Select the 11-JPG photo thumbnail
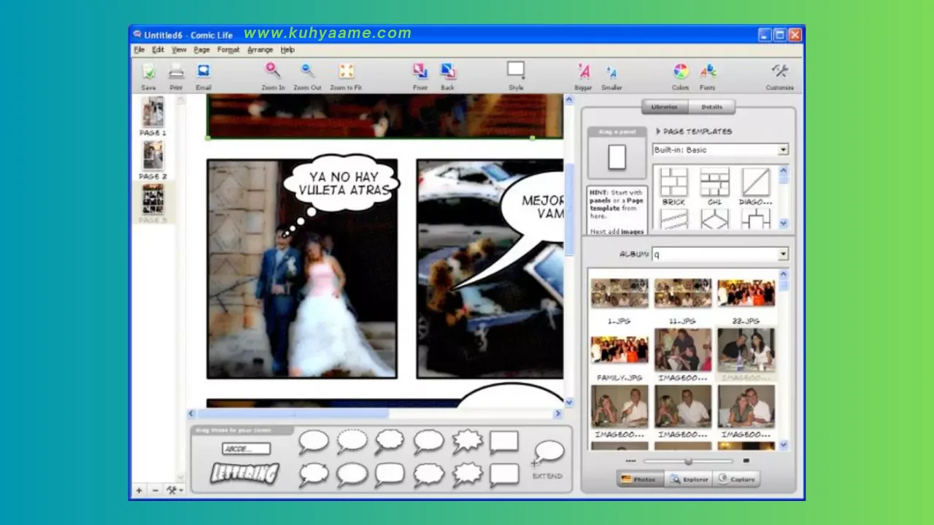Viewport: 934px width, 525px height. 683,293
